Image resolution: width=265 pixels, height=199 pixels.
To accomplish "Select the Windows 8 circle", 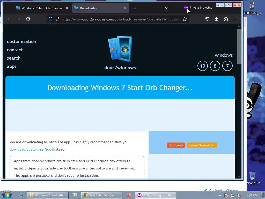I will 215,66.
